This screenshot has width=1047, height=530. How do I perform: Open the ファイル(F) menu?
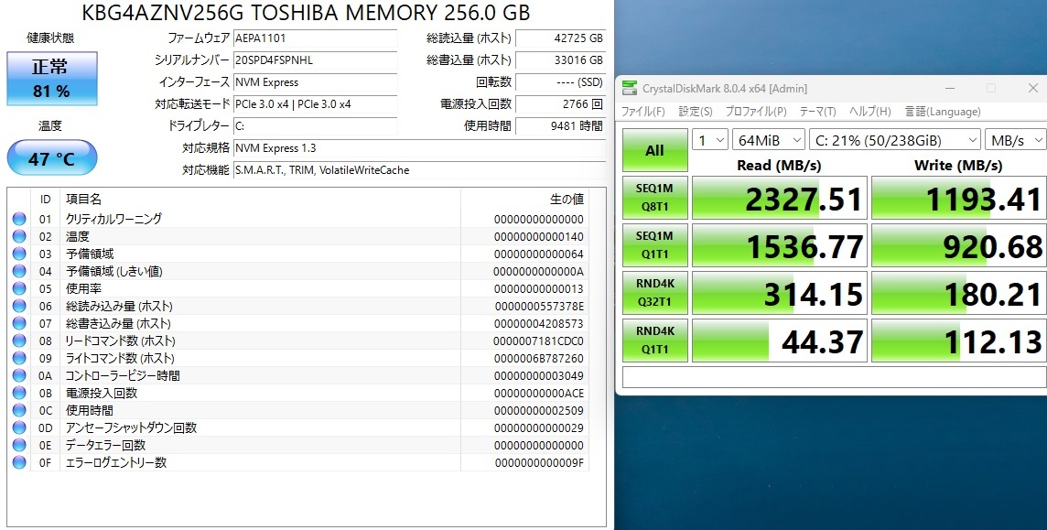click(x=643, y=112)
